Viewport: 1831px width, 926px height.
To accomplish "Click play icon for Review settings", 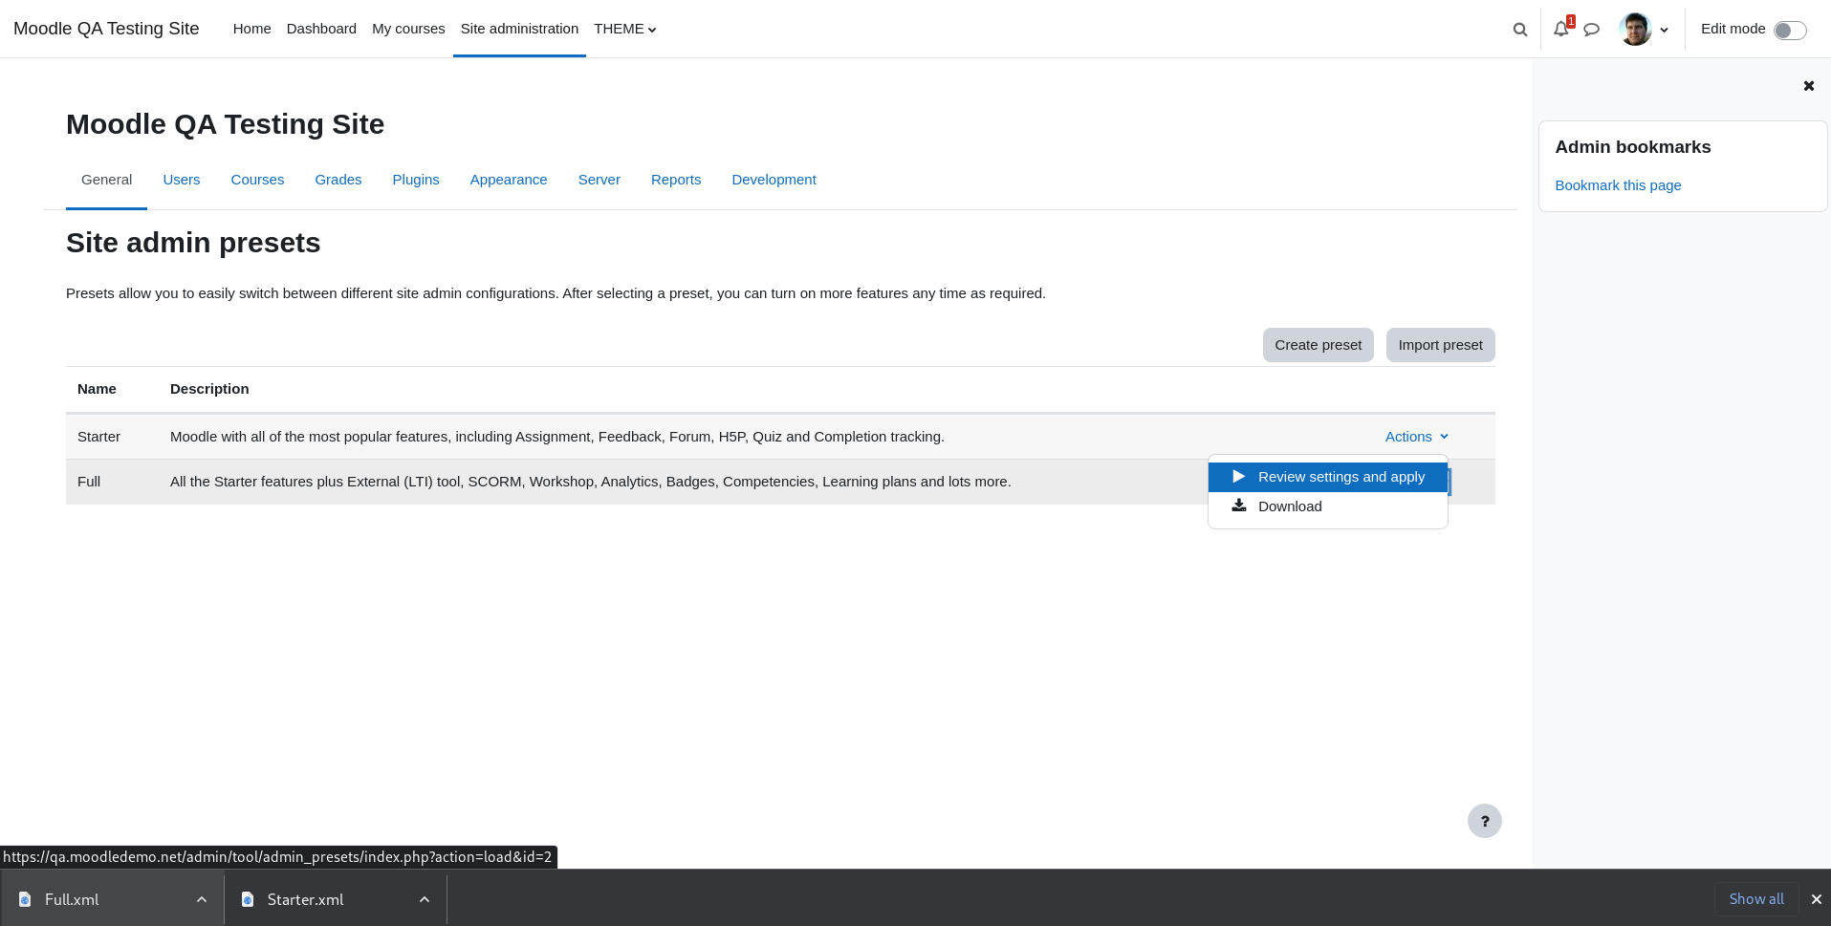I will pos(1238,477).
